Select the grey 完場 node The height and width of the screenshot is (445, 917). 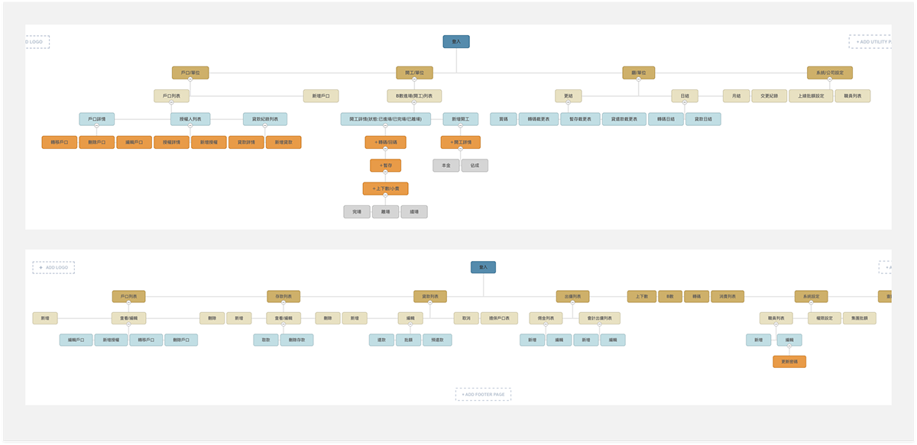click(357, 212)
